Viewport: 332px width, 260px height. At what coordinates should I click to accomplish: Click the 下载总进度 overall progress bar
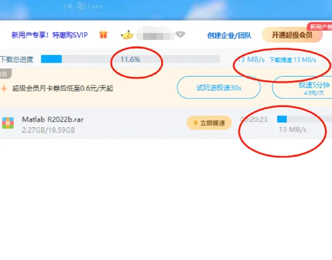pyautogui.click(x=130, y=59)
